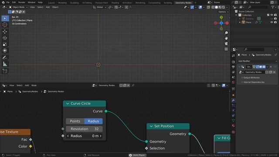
Task: Toggle X-ray mode in viewport header
Action: (x=208, y=7)
